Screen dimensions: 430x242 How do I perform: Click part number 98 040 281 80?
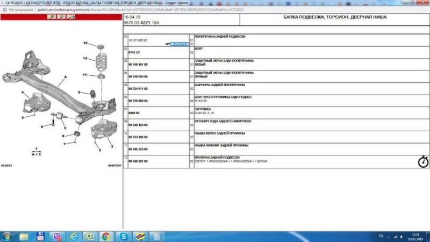click(x=138, y=161)
